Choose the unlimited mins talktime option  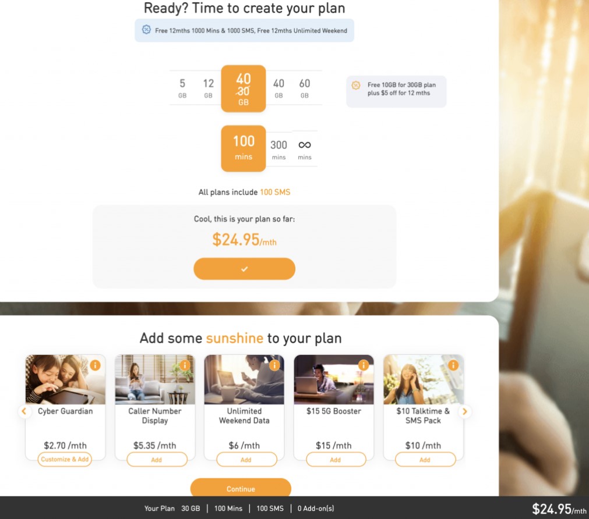pyautogui.click(x=305, y=150)
